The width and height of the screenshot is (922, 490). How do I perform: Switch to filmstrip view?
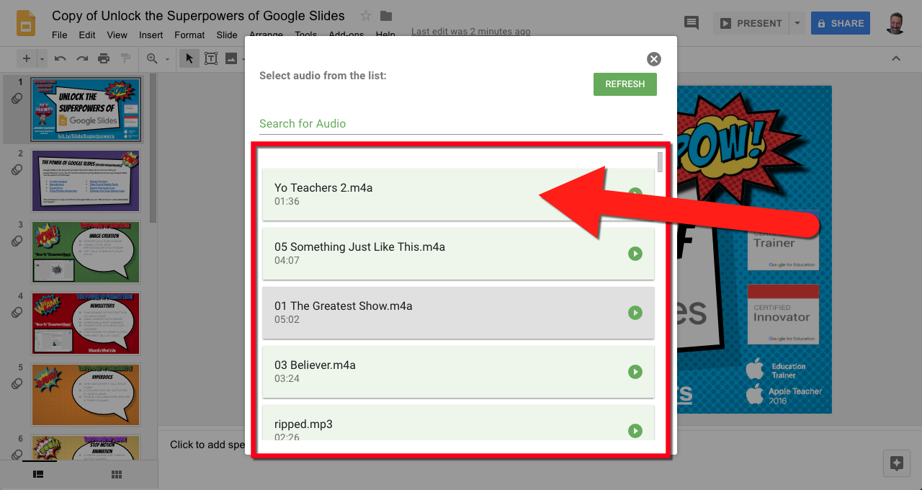(39, 474)
